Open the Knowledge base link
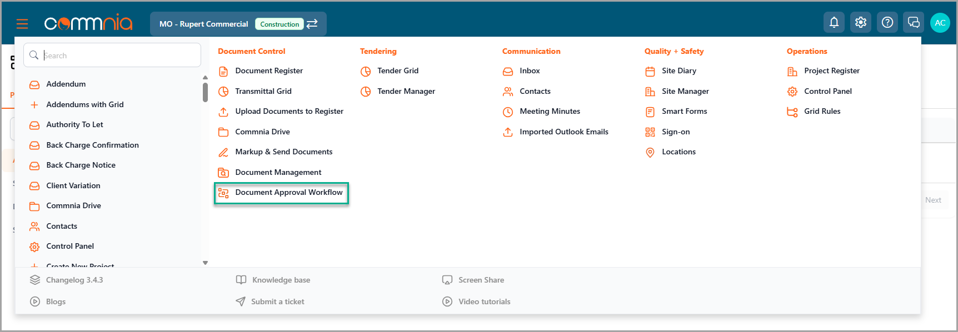This screenshot has height=332, width=958. pyautogui.click(x=281, y=280)
